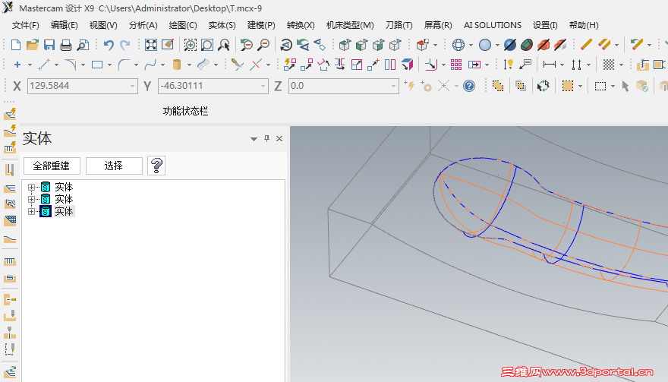Toggle translucent dark-blue sphere shading
The width and height of the screenshot is (668, 382).
click(510, 45)
